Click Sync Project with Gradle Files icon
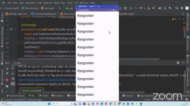This screenshot has height=106, width=190. 160,8
